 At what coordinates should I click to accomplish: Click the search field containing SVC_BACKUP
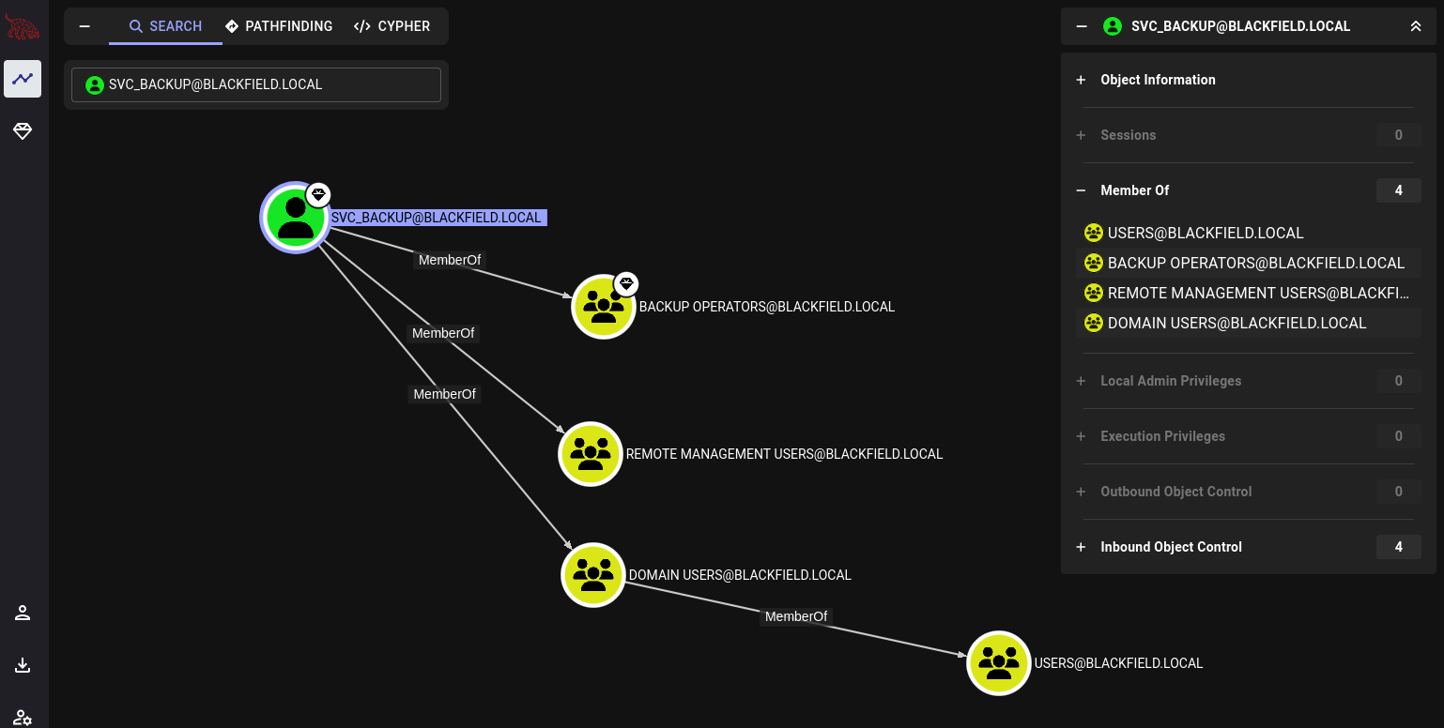256,84
